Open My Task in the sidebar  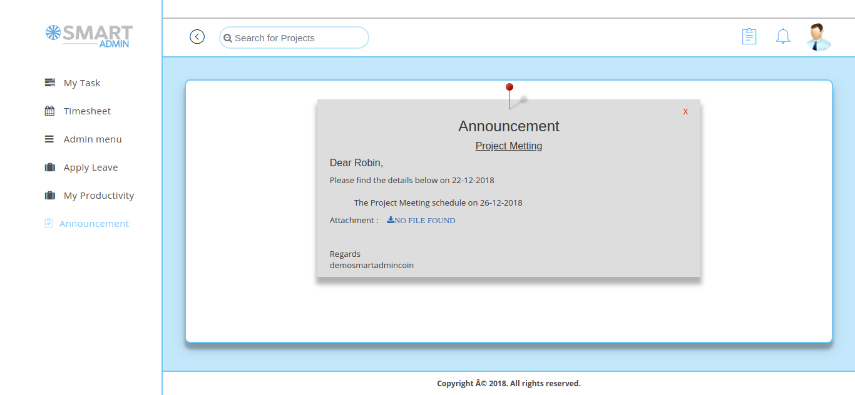pos(82,82)
